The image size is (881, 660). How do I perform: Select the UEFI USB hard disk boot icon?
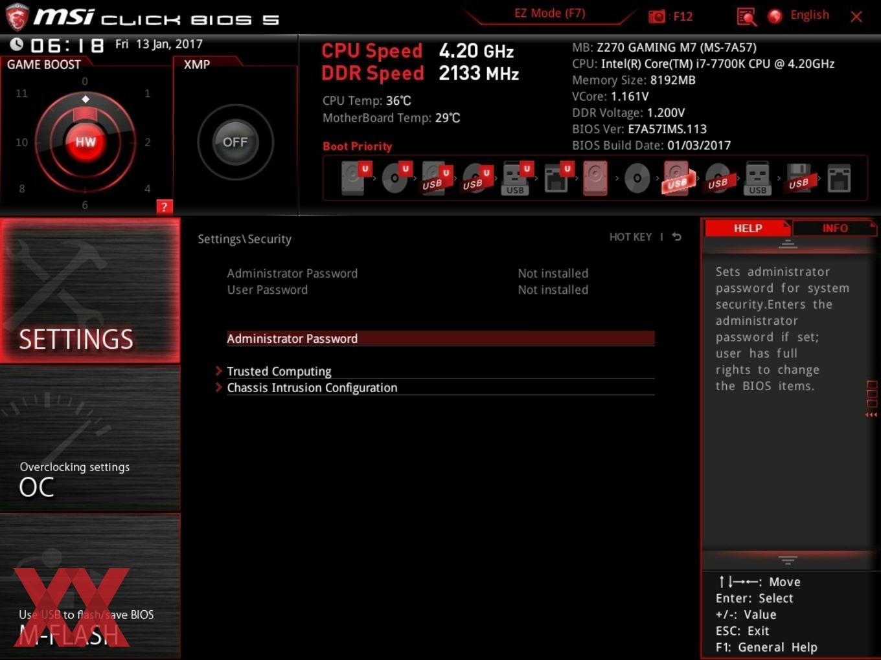[436, 178]
